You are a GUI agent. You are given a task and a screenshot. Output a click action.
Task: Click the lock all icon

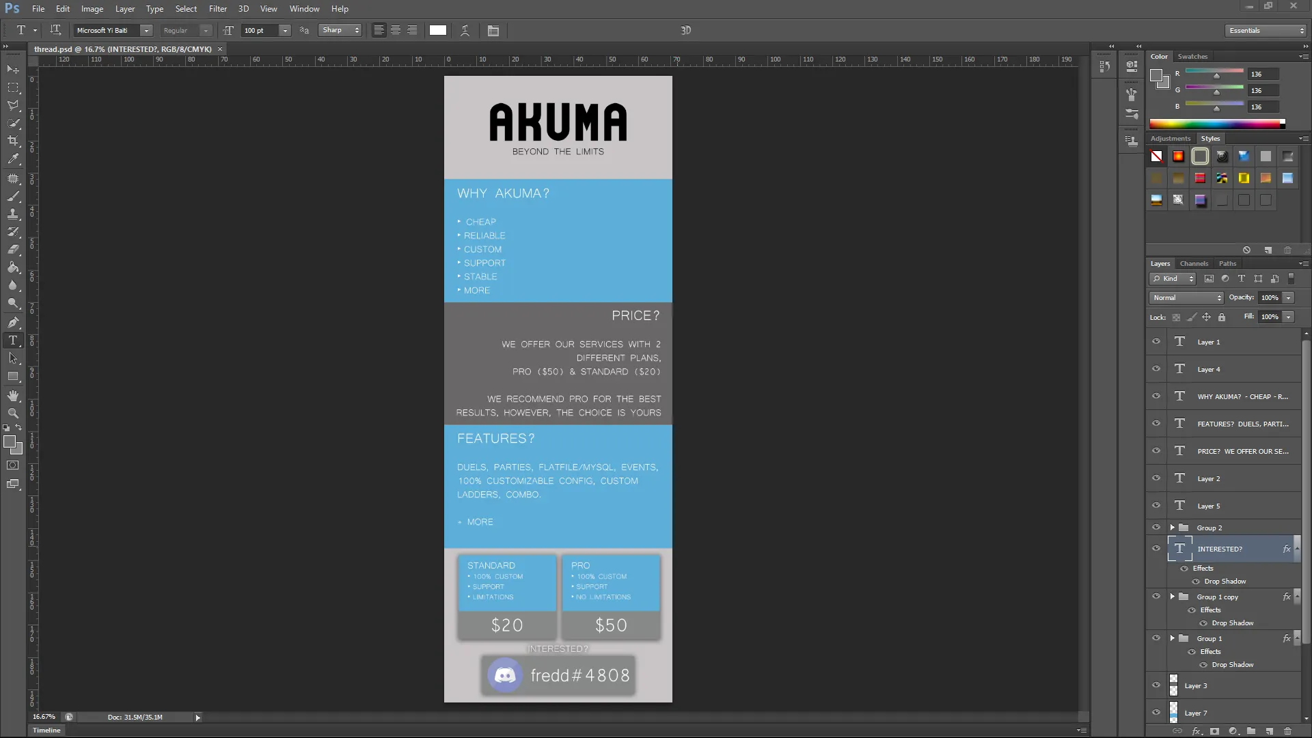pos(1222,317)
